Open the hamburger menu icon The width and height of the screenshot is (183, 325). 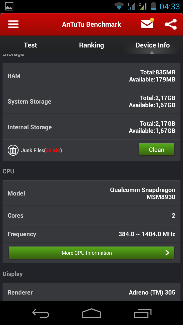click(13, 24)
